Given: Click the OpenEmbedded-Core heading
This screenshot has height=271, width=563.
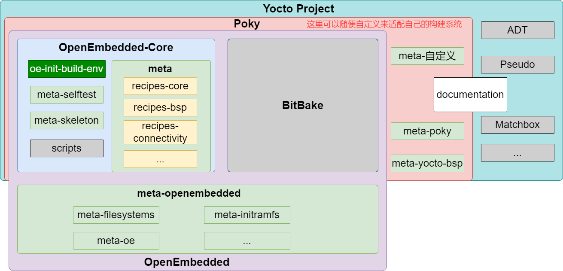Looking at the screenshot, I should pyautogui.click(x=116, y=47).
